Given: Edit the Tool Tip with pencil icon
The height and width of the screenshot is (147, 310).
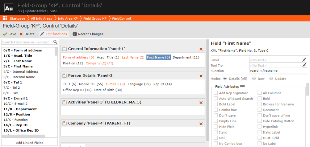Looking at the screenshot, I should click(304, 65).
